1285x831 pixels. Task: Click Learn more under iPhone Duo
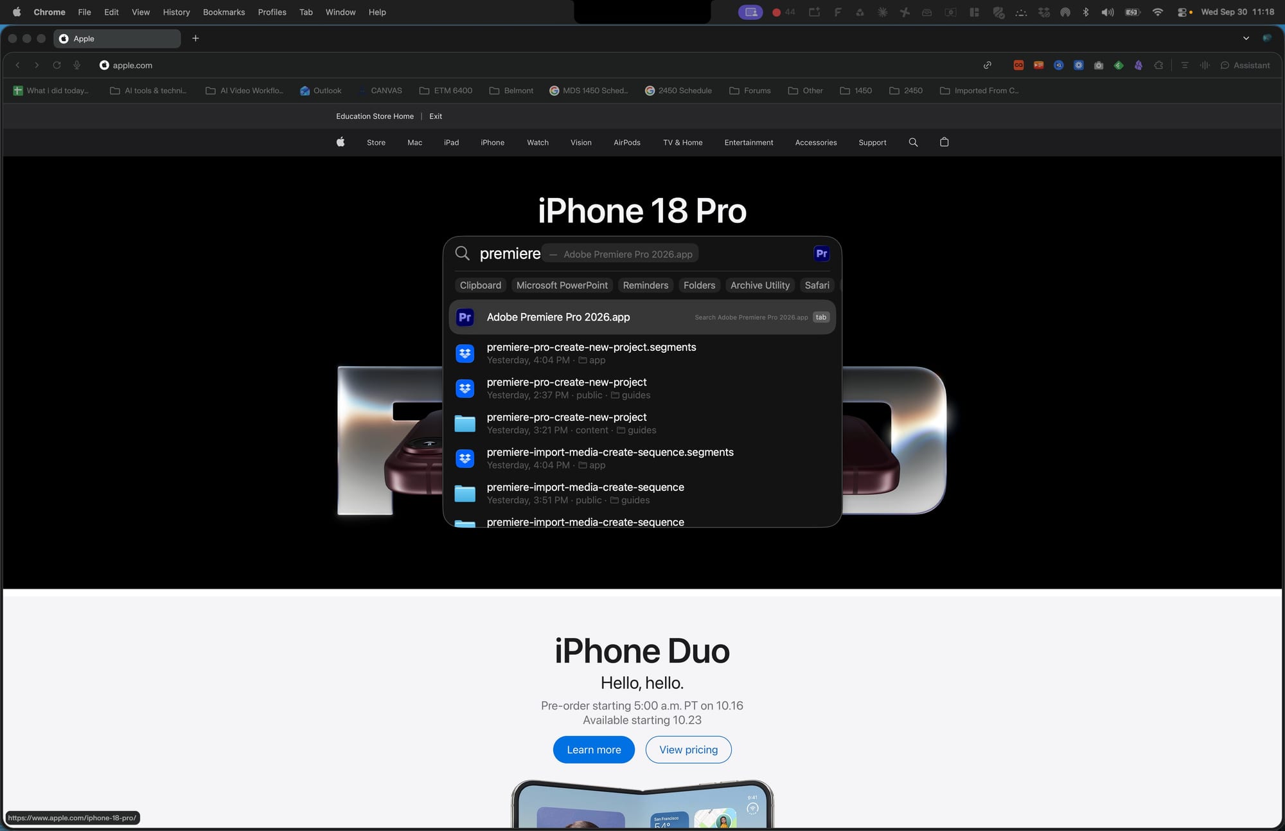click(x=594, y=749)
